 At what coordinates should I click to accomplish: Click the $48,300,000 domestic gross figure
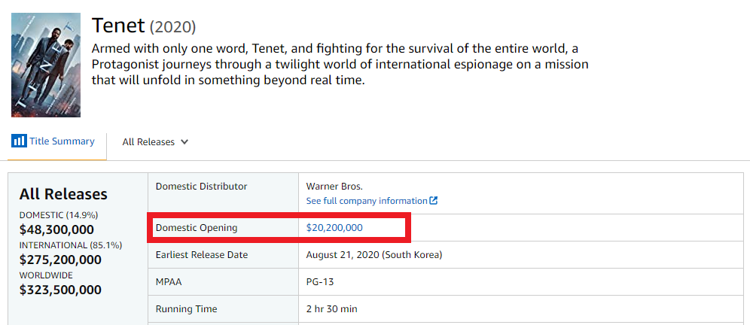(56, 229)
